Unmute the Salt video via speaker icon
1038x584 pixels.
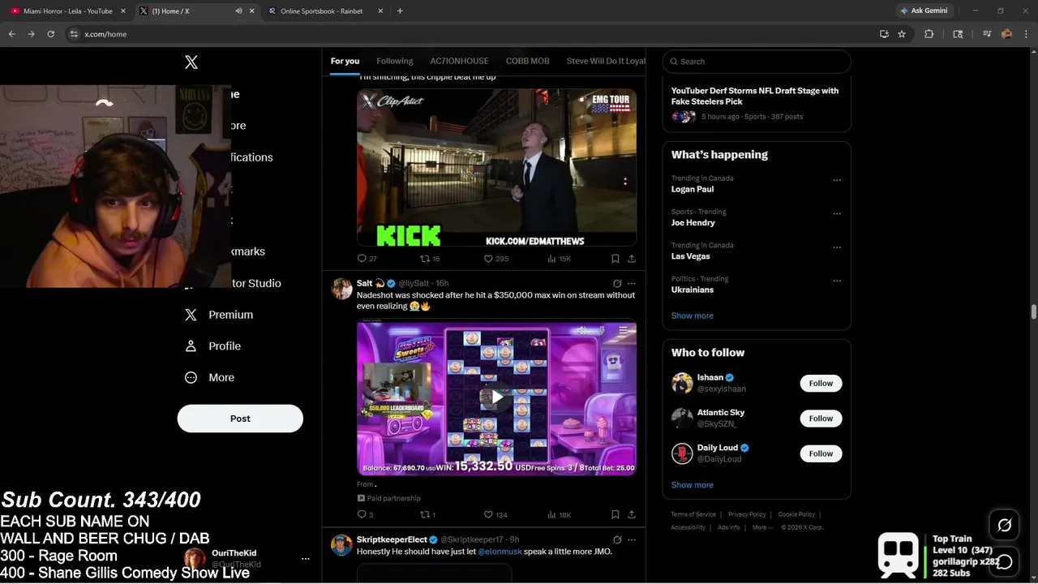click(582, 330)
